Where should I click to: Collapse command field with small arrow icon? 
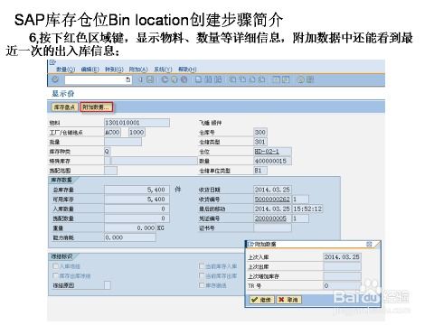[140, 79]
